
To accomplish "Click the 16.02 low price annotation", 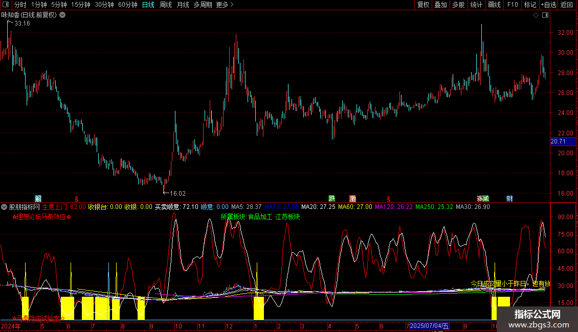I will click(x=177, y=193).
